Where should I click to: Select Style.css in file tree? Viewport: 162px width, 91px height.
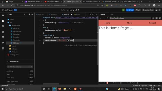point(20,43)
